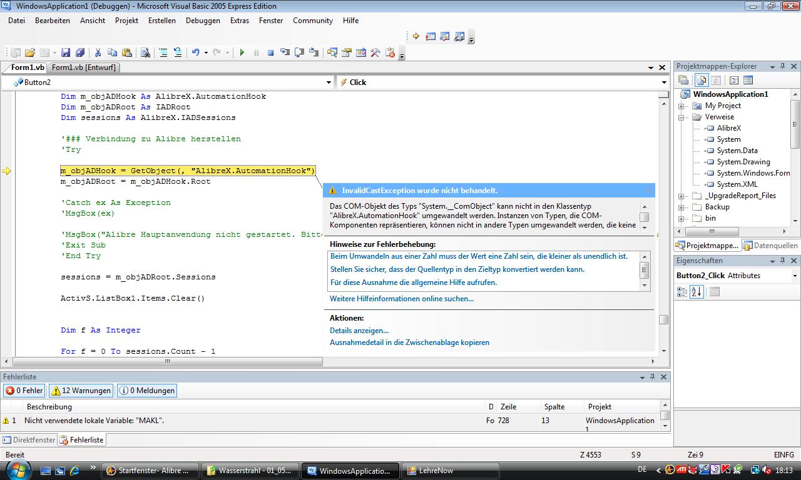The width and height of the screenshot is (801, 480).
Task: Open Button2_Click Attributes dropdown in Eigenschaften
Action: [795, 276]
